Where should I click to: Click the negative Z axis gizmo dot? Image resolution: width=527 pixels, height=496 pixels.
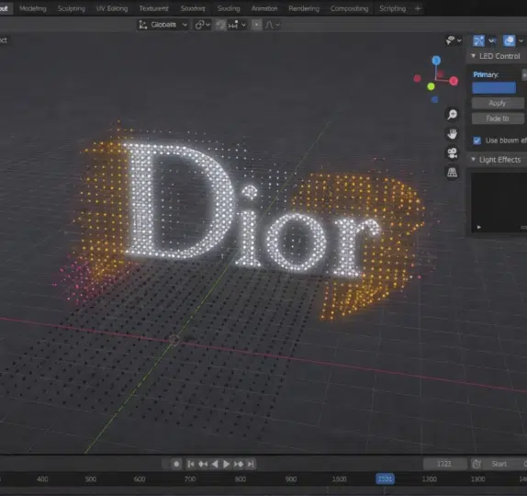click(434, 99)
